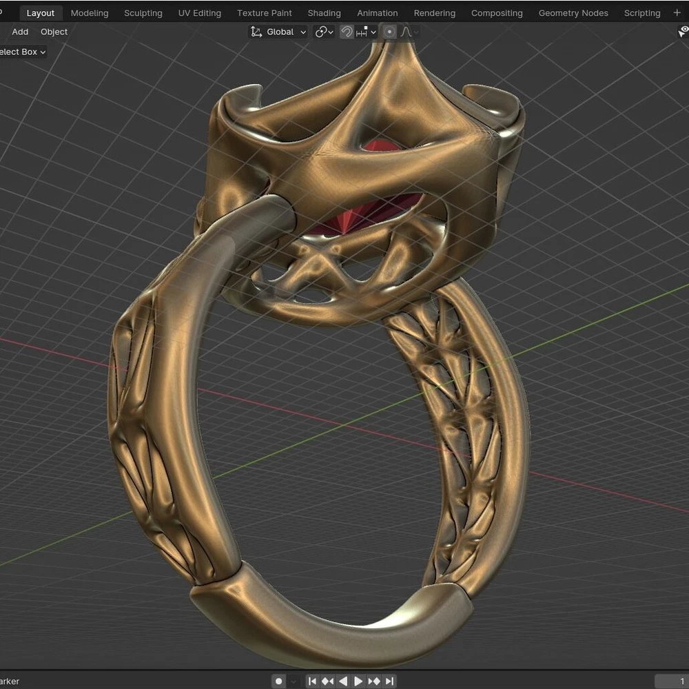
Task: Open the transform pivot point dropdown
Action: click(324, 32)
